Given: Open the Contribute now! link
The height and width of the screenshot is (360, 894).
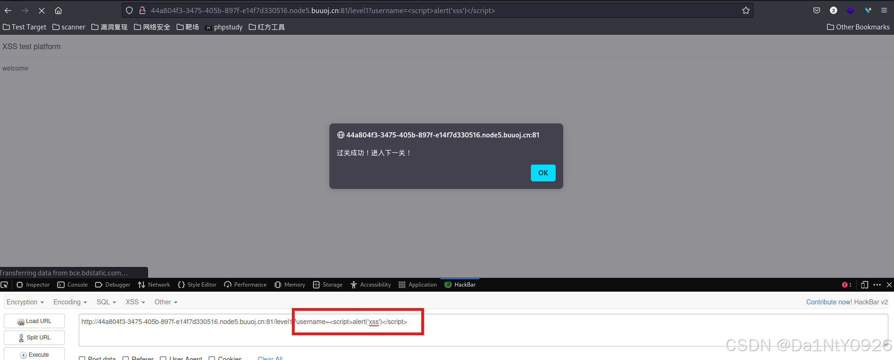Looking at the screenshot, I should [829, 302].
